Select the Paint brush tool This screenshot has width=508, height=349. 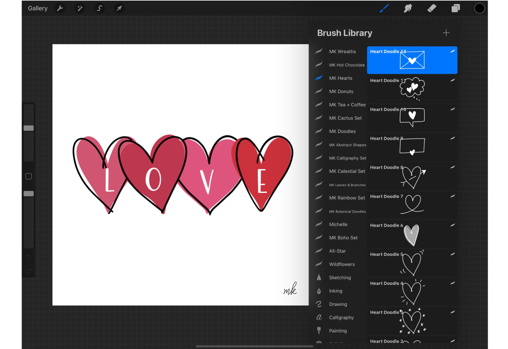pyautogui.click(x=384, y=8)
